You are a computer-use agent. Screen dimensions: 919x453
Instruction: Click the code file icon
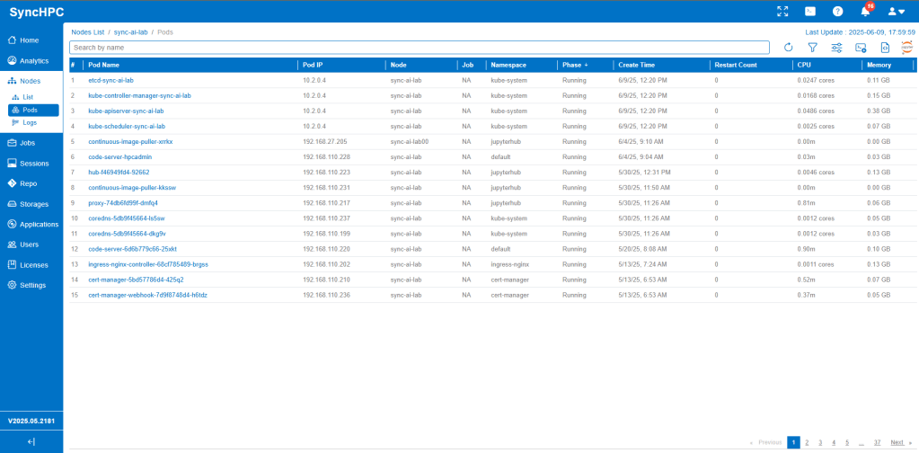pyautogui.click(x=885, y=48)
